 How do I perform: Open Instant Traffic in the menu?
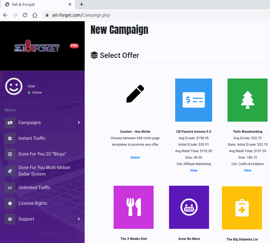coord(32,138)
